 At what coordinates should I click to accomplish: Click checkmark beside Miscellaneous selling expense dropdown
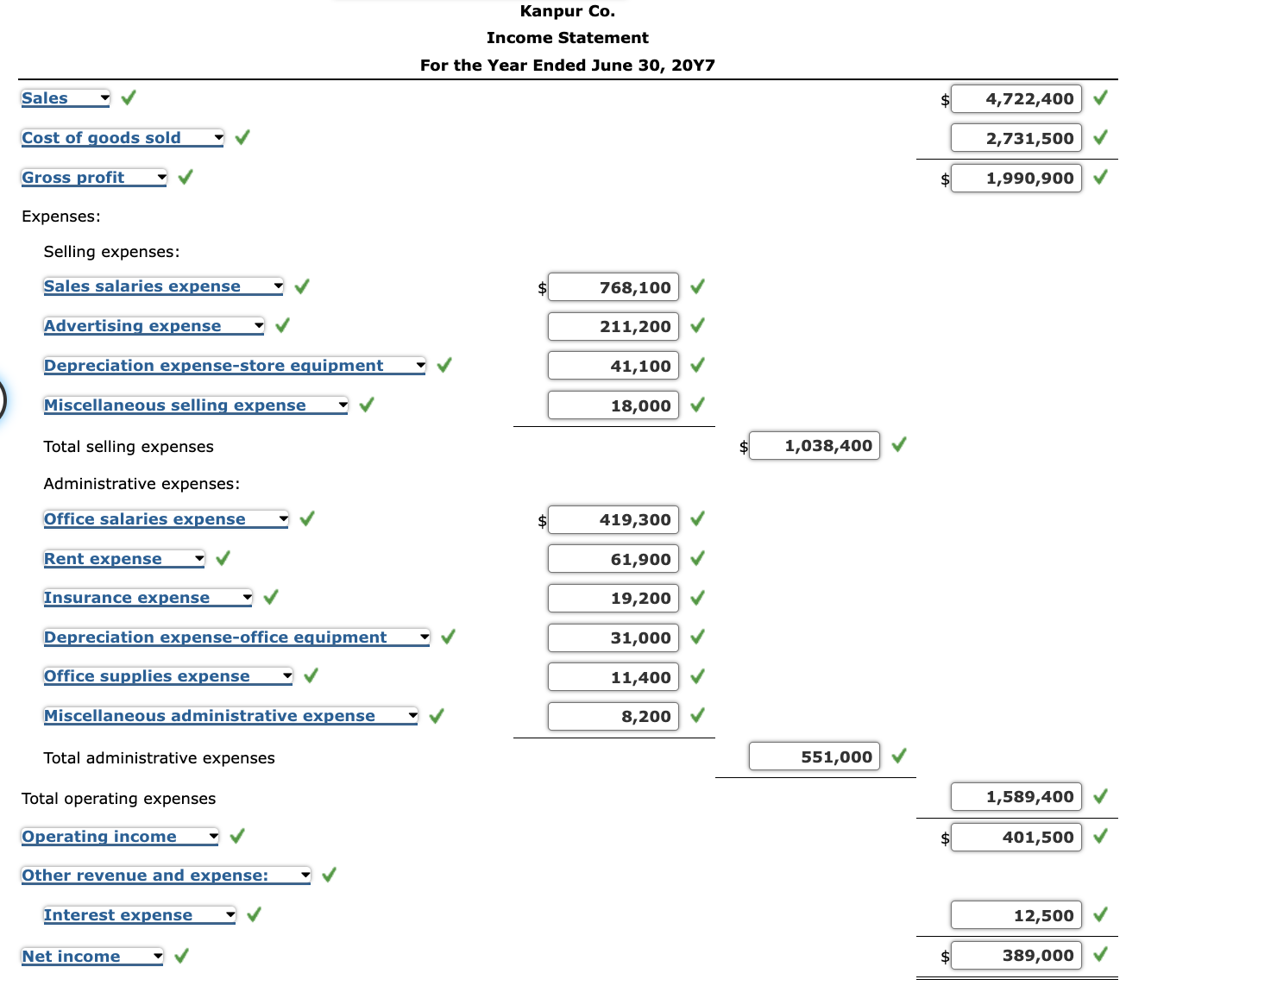367,405
